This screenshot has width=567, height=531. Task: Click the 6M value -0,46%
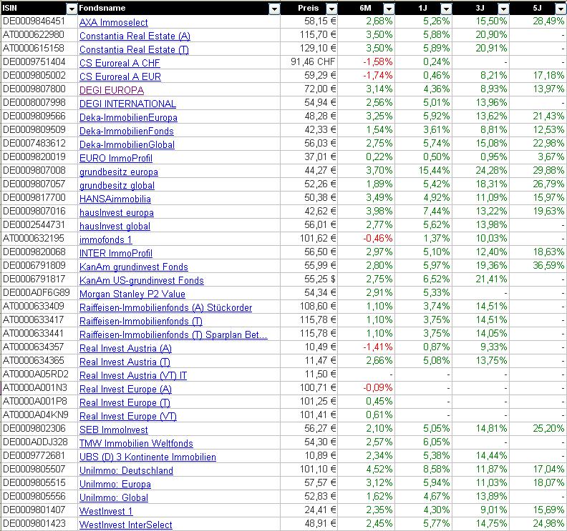377,239
